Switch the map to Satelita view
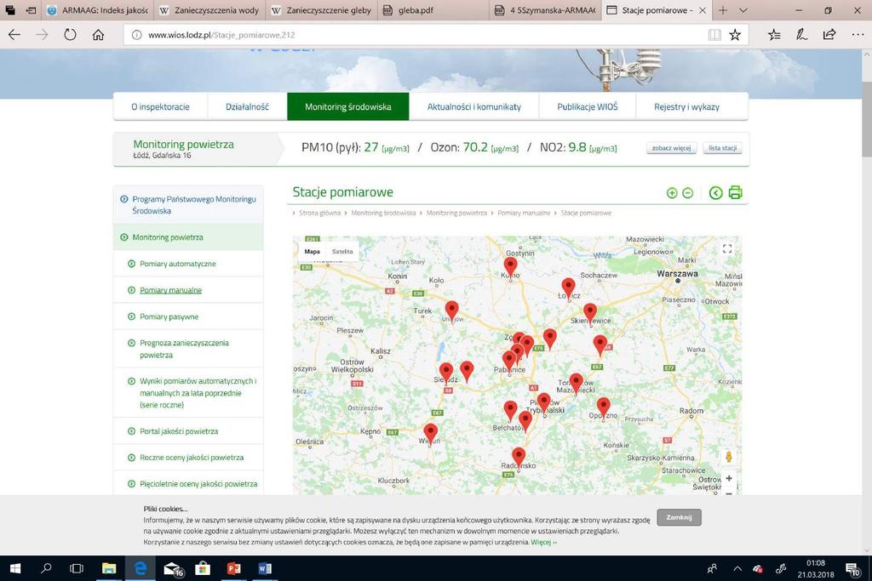Image resolution: width=872 pixels, height=581 pixels. 342,252
